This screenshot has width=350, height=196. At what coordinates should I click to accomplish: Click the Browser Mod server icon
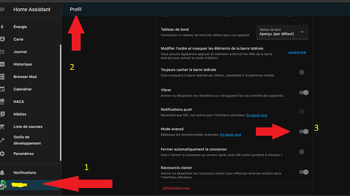click(x=2, y=76)
